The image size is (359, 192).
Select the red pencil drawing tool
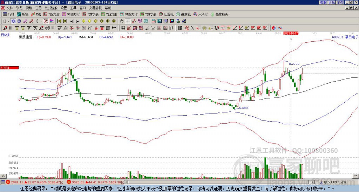tap(5, 28)
